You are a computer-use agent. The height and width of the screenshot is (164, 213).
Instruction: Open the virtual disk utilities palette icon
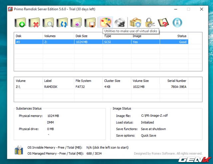[106, 22]
